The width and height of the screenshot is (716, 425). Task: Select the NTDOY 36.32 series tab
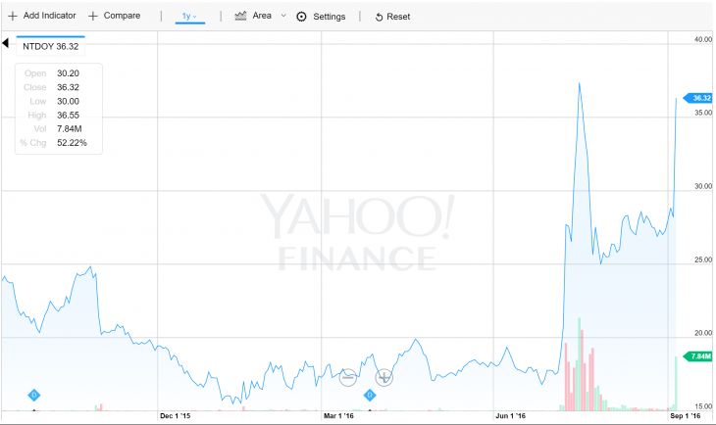click(x=49, y=45)
